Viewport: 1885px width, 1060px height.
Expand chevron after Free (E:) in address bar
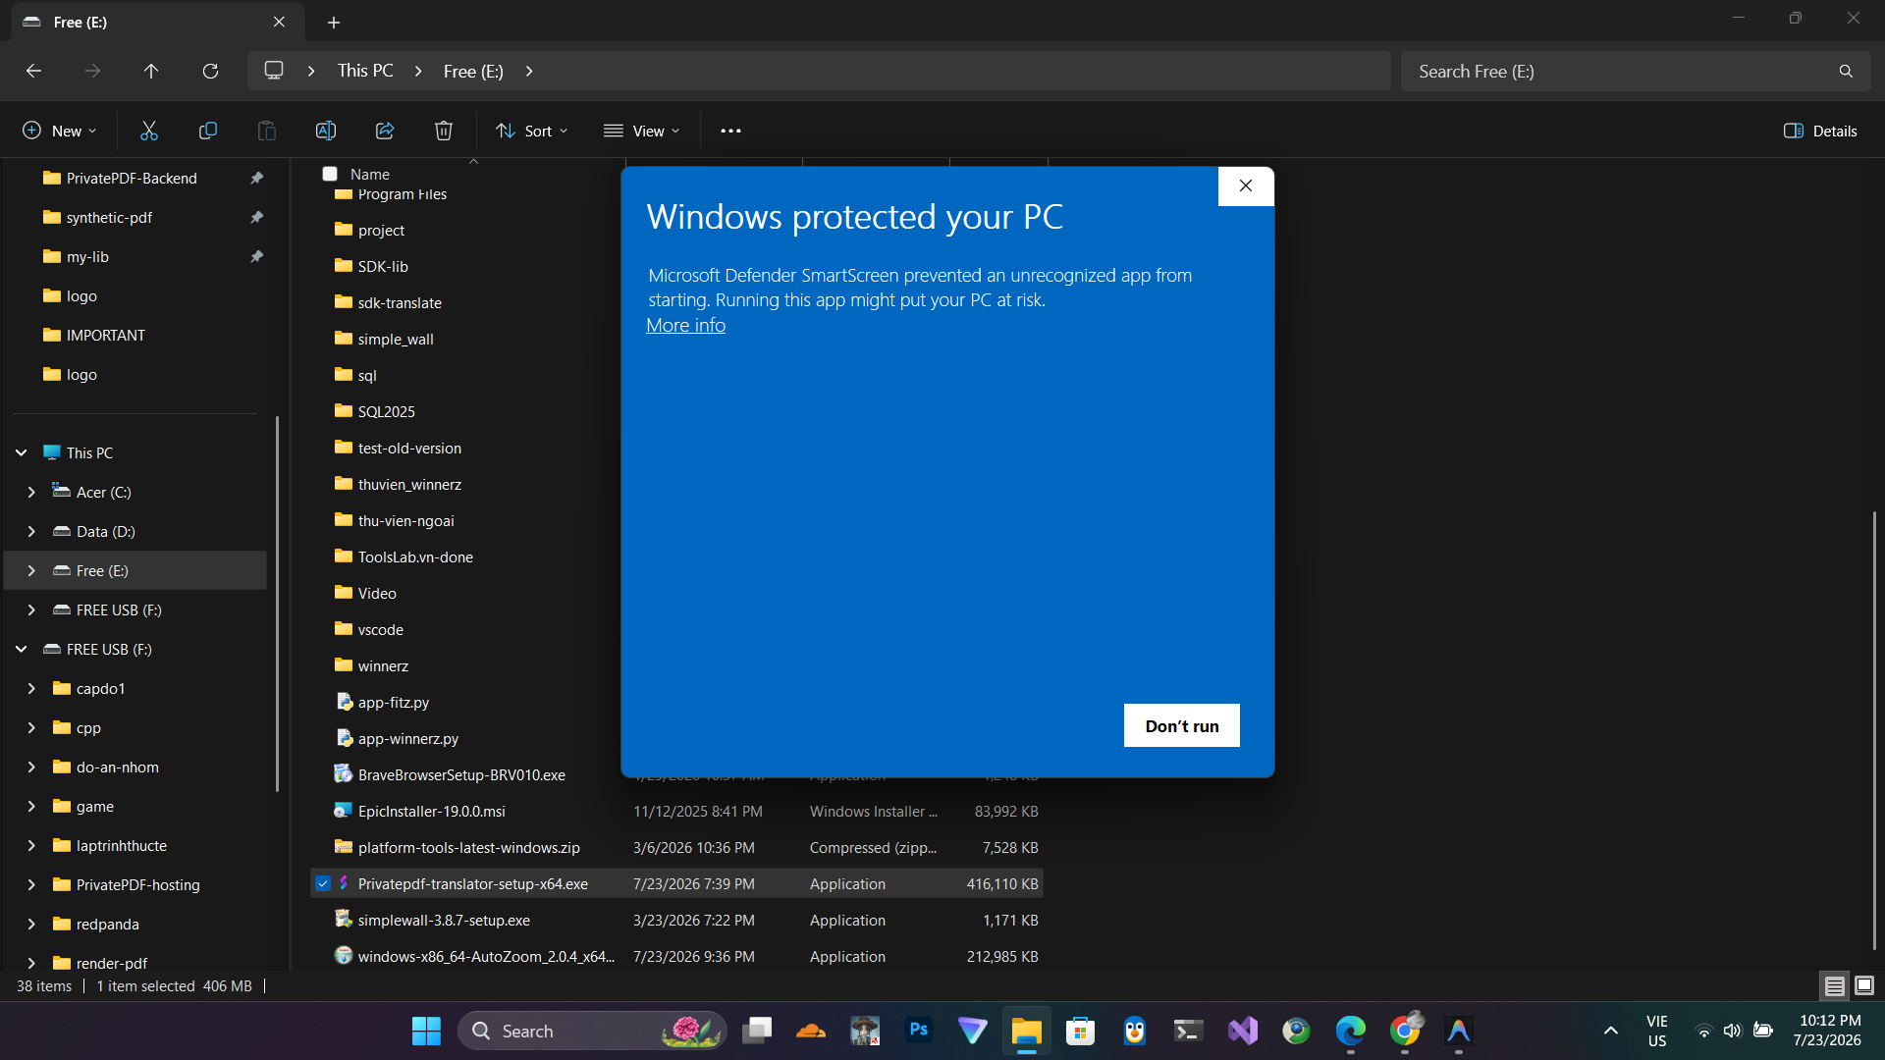coord(530,71)
